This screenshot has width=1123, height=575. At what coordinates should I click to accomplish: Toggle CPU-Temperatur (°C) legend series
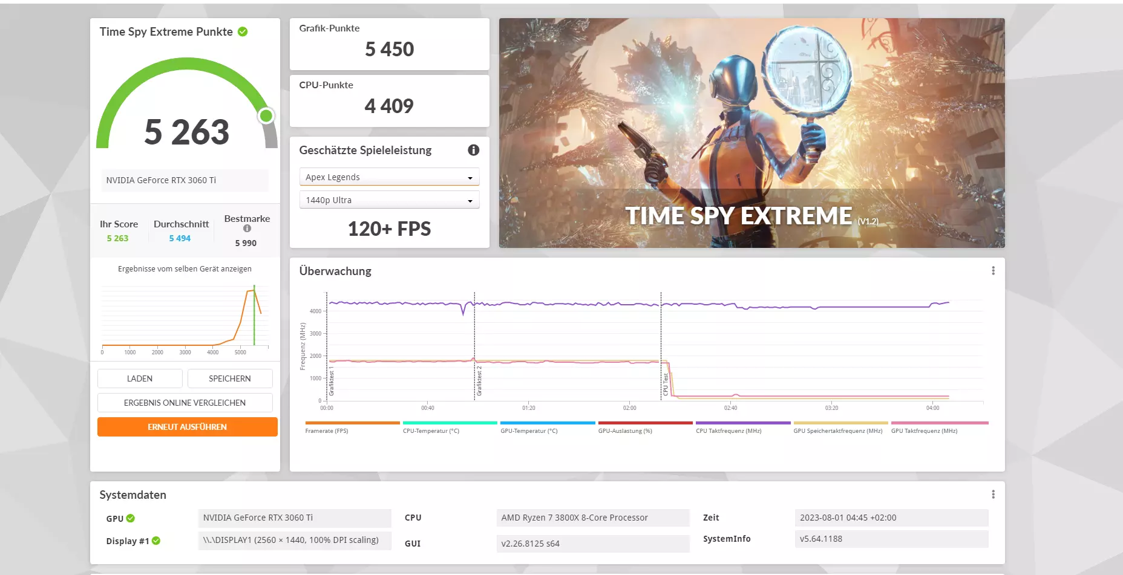click(x=450, y=427)
